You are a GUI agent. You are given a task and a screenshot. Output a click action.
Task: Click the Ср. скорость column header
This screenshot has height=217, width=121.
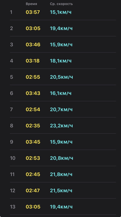pos(61,4)
